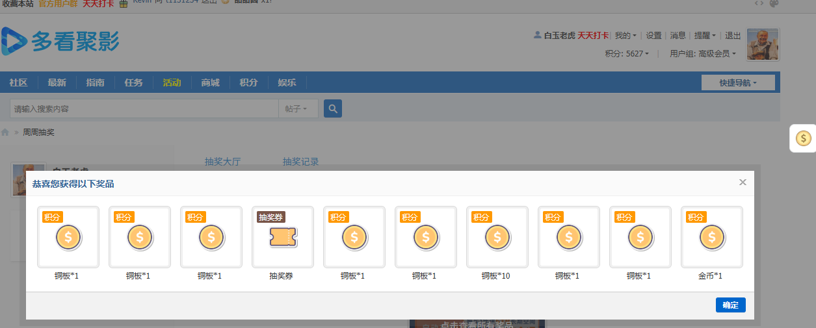
Task: Open the user avatar at top right
Action: pos(763,44)
